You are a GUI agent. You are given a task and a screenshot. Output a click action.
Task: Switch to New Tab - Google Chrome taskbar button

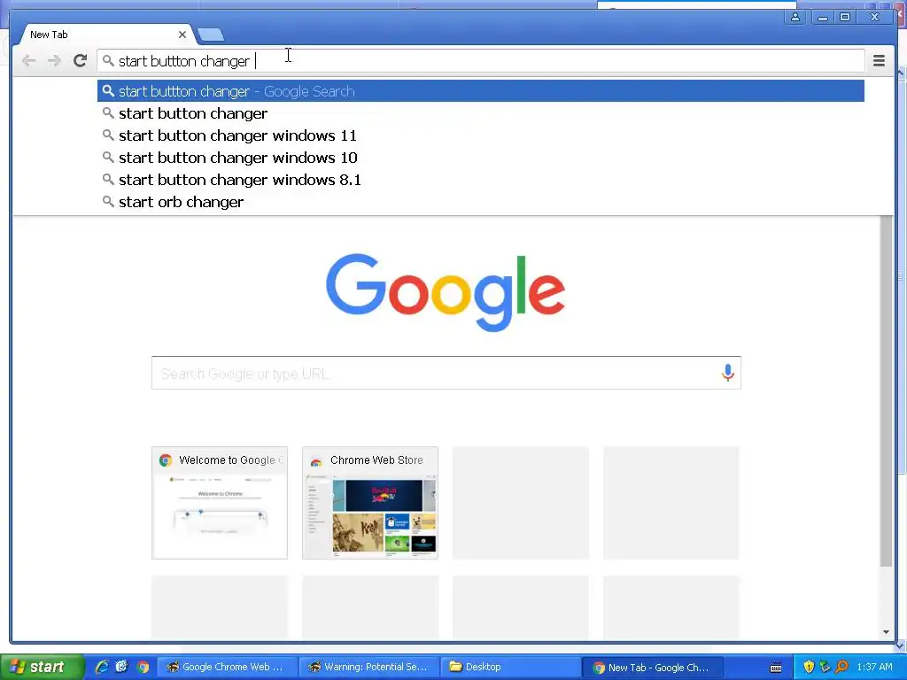click(x=654, y=667)
